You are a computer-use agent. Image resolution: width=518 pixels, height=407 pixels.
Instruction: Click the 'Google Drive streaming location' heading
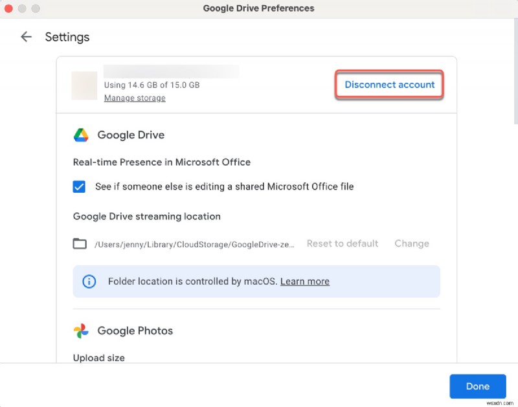point(147,217)
